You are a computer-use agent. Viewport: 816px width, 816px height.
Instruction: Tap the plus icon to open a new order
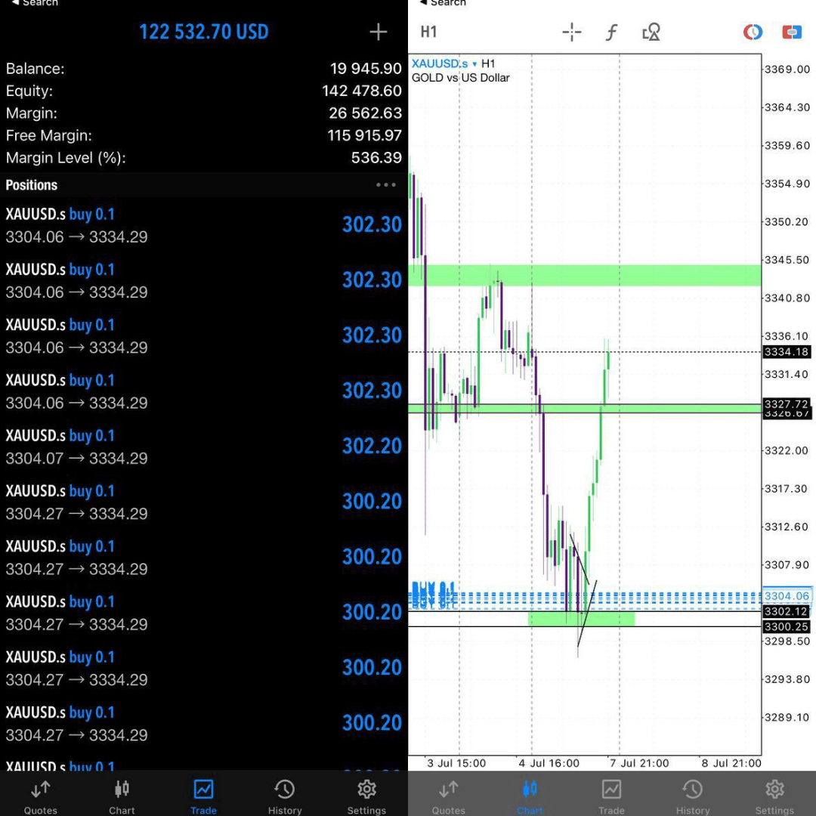pyautogui.click(x=378, y=32)
